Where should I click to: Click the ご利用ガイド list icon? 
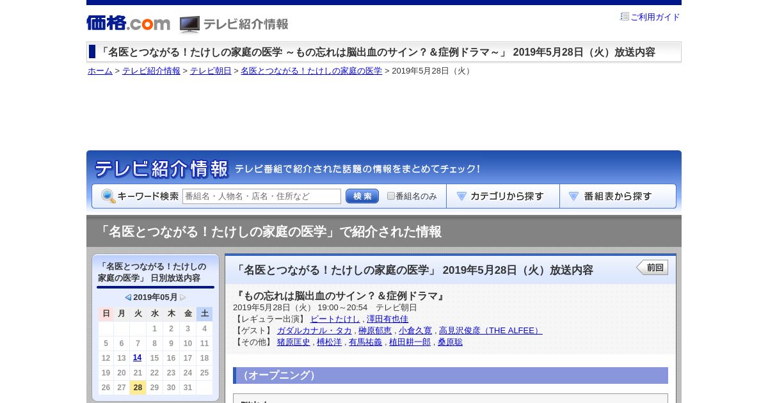pyautogui.click(x=625, y=17)
